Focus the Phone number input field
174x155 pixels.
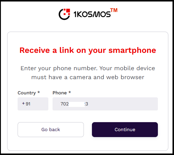105,104
